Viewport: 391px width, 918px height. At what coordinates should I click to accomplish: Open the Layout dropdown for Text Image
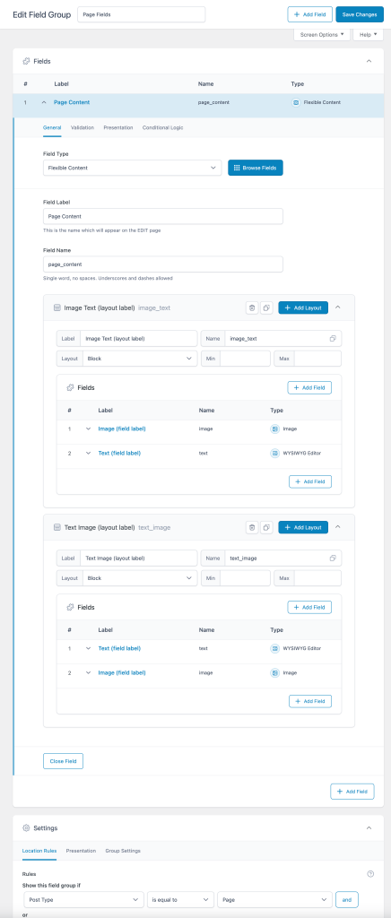coord(140,578)
